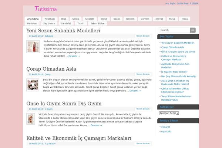Open the Çikolata tab
The width and height of the screenshot is (222, 148).
pos(90,19)
